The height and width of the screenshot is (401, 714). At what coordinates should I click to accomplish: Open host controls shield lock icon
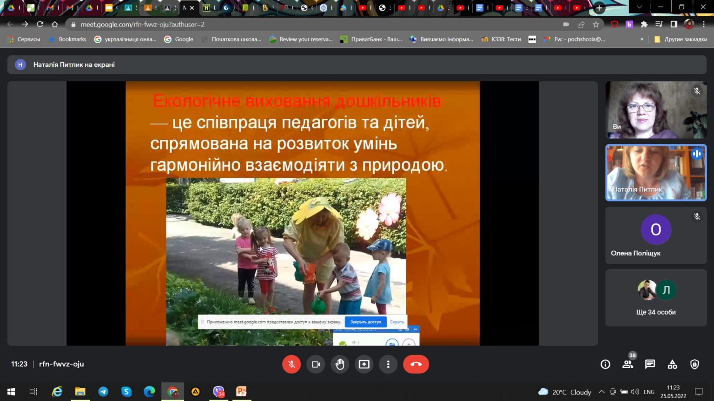tap(694, 364)
